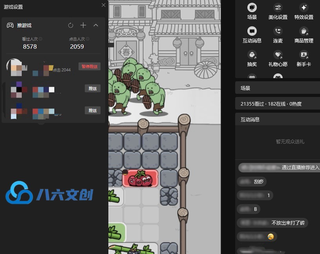Start 连麦 co-host call
This screenshot has height=254, width=320.
[x=278, y=31]
